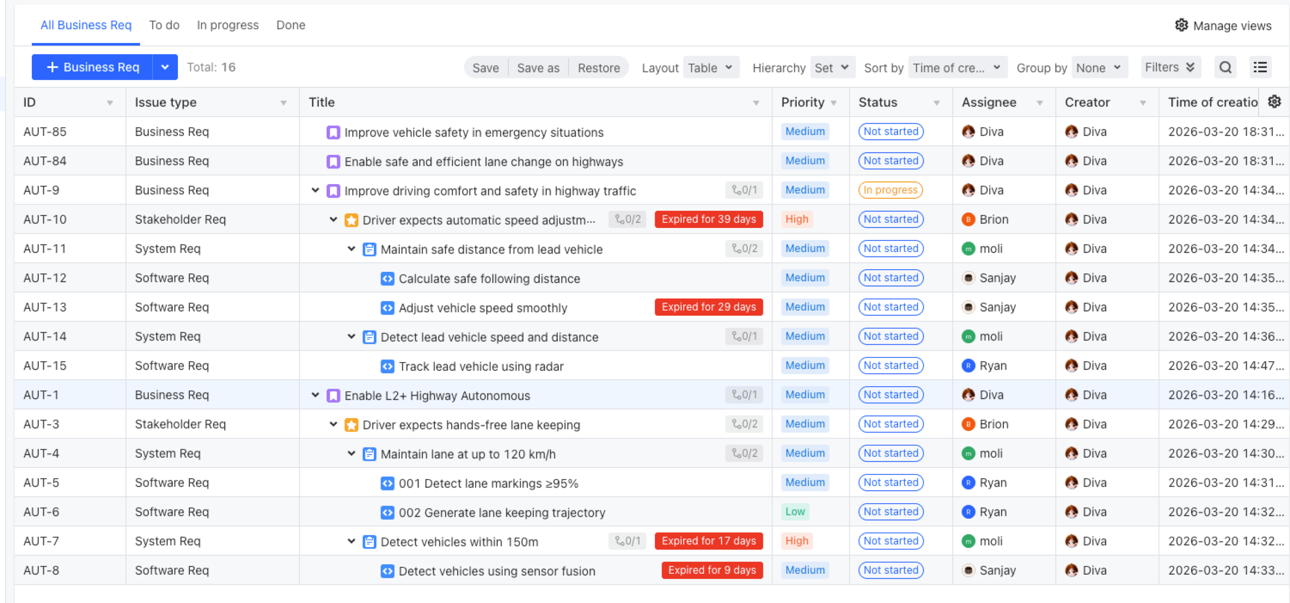Collapse Maintain safe distance from lead vehicle

click(x=352, y=249)
